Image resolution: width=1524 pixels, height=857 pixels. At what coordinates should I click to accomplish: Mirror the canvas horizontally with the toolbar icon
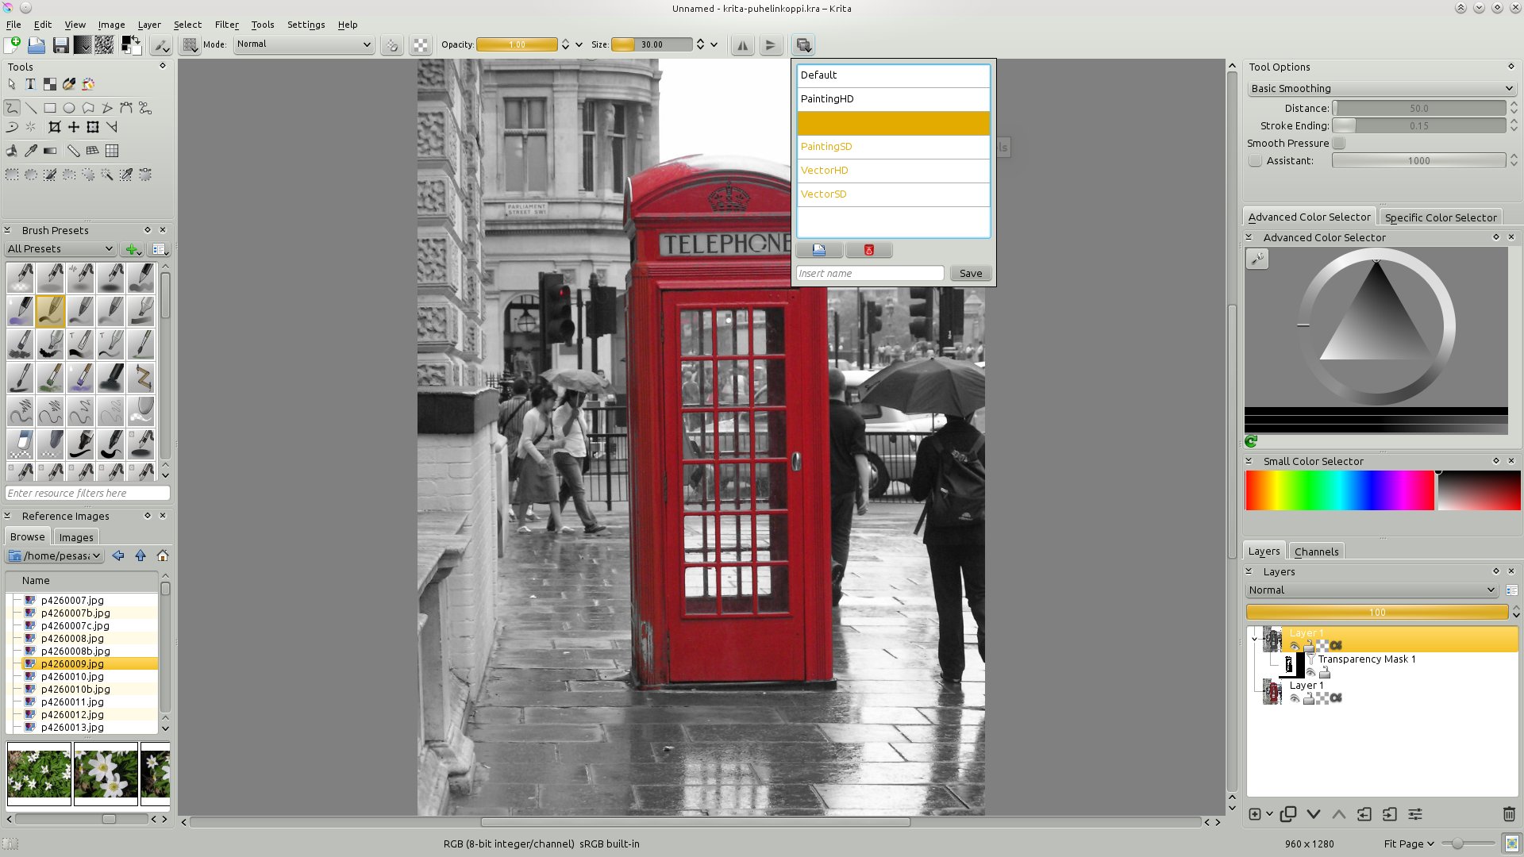pos(742,45)
